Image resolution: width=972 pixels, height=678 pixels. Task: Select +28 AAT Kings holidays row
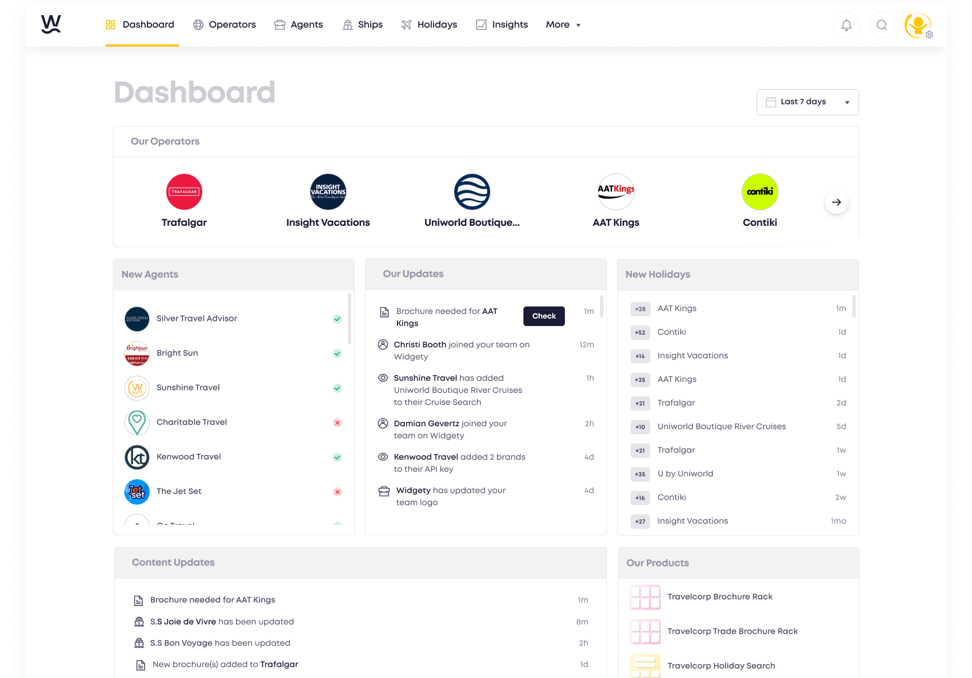pos(738,309)
